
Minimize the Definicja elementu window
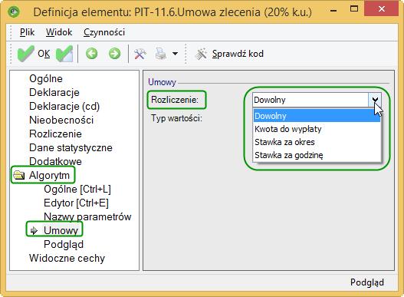pos(333,11)
